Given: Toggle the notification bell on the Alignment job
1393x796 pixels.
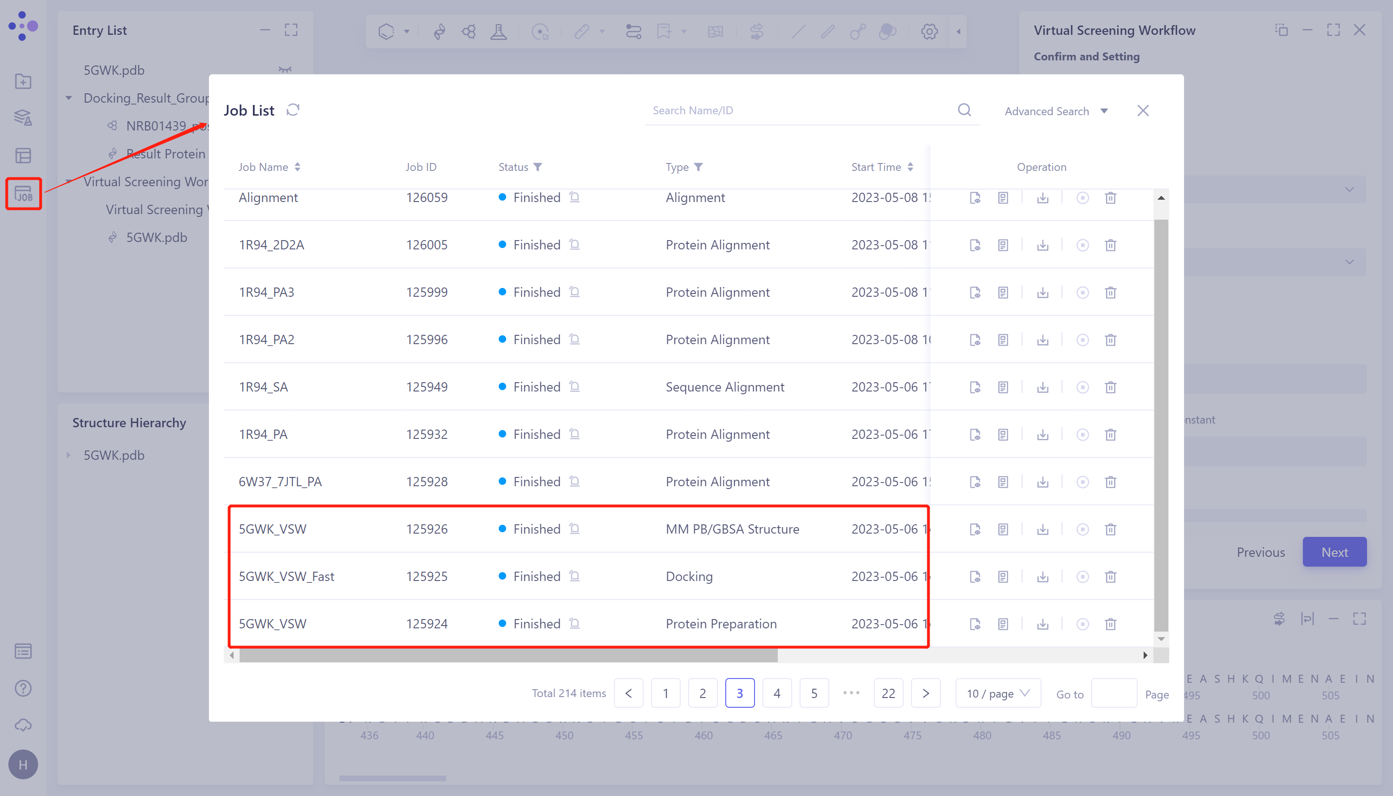Looking at the screenshot, I should [x=574, y=197].
